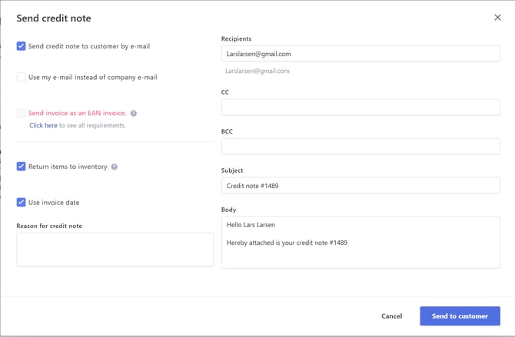Focus the Recipients email field
515x337 pixels.
click(360, 54)
